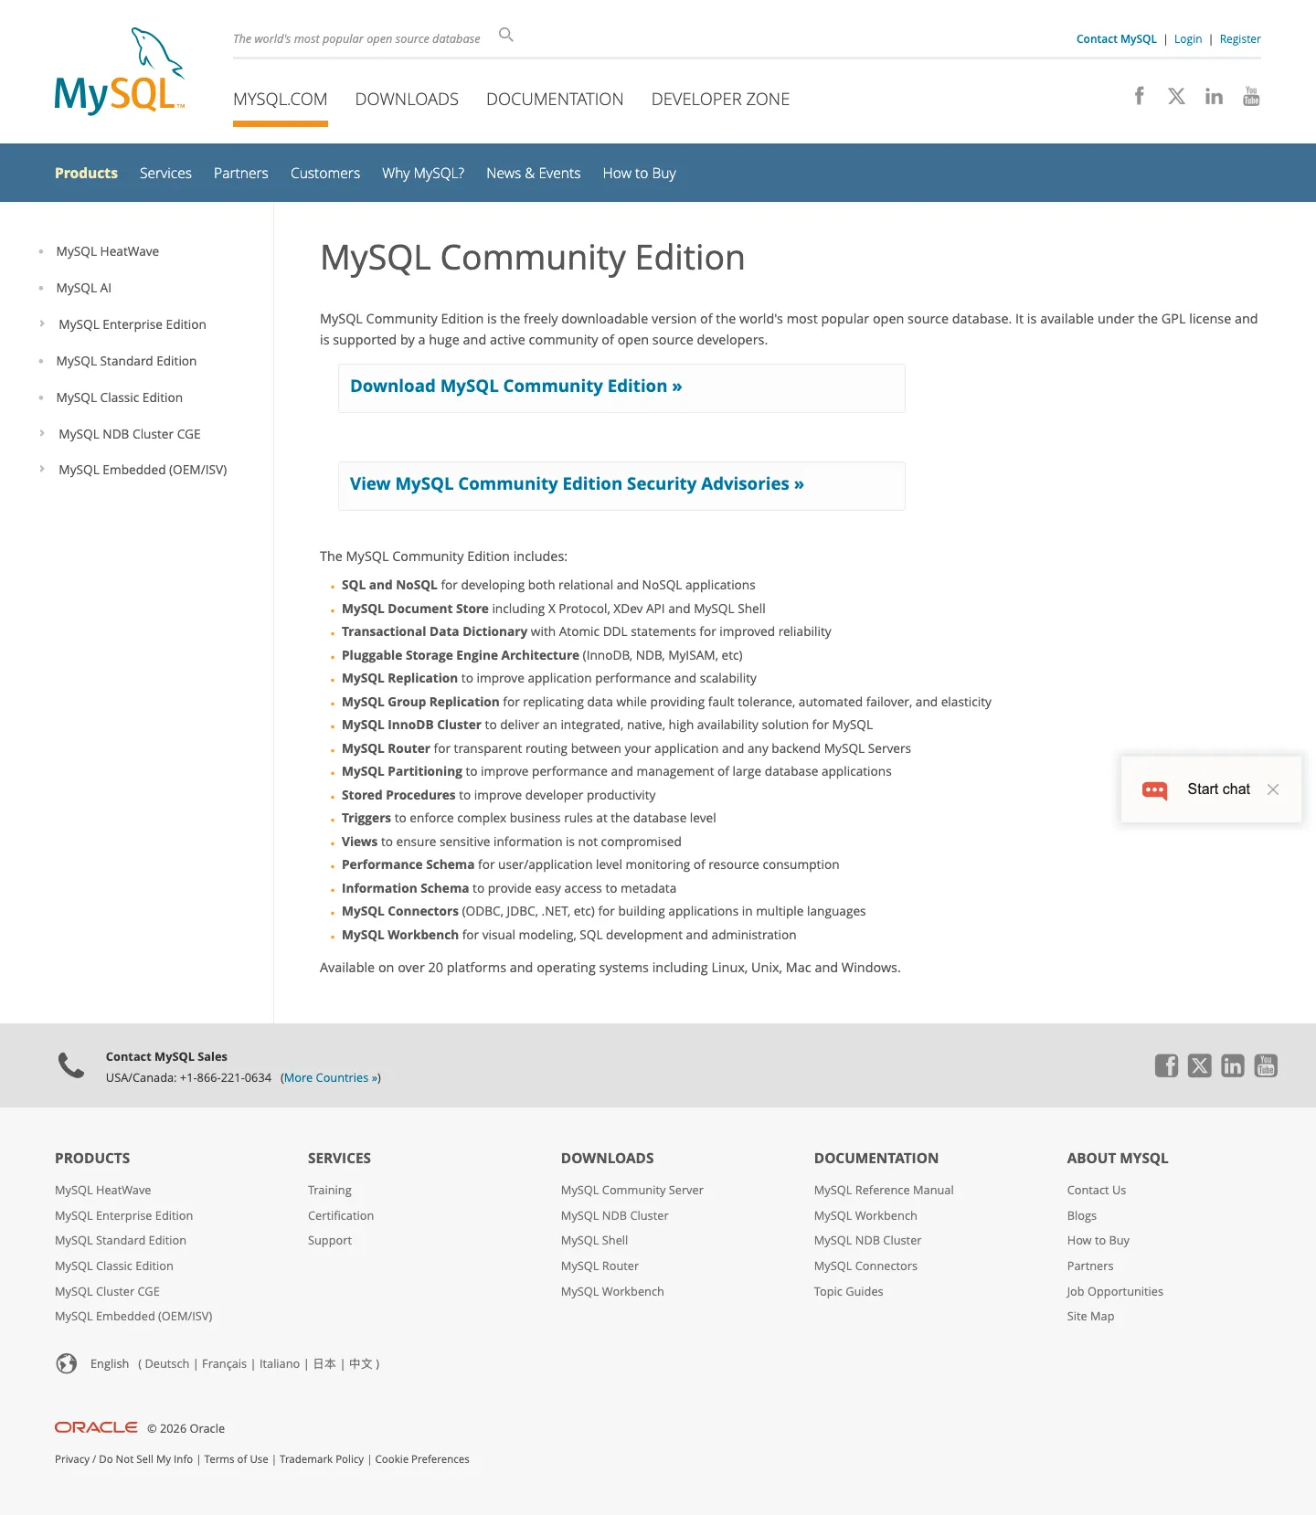Switch to the DOWNLOADS top tab
Screen dimensions: 1316x1515
tap(407, 100)
